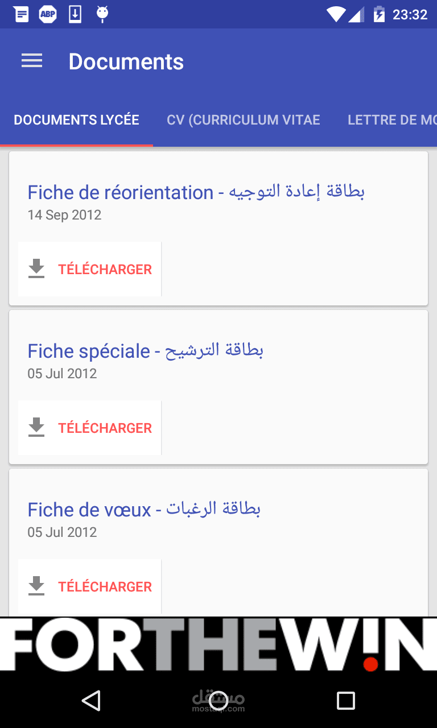This screenshot has height=728, width=437.
Task: Tap the Android back navigation button
Action: pos(91,701)
